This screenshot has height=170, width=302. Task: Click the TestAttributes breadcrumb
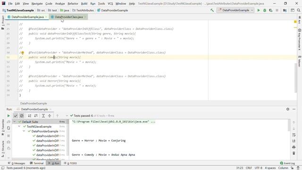click(x=83, y=10)
